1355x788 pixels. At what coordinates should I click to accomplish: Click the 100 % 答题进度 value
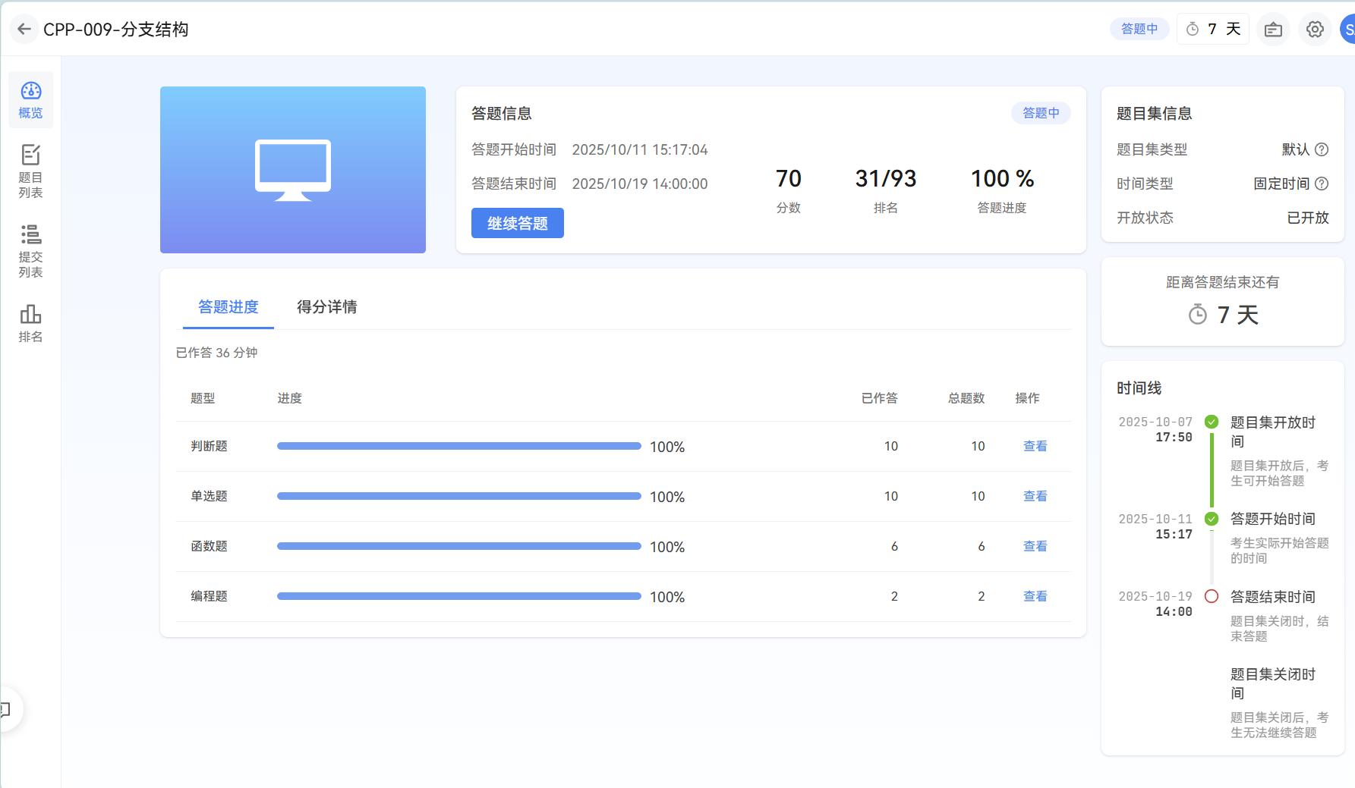[x=1002, y=178]
